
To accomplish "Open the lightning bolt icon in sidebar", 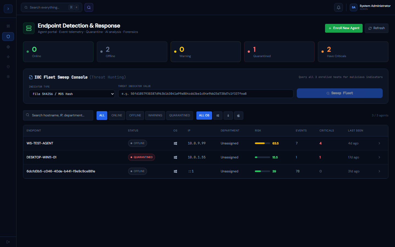I will [x=8, y=57].
